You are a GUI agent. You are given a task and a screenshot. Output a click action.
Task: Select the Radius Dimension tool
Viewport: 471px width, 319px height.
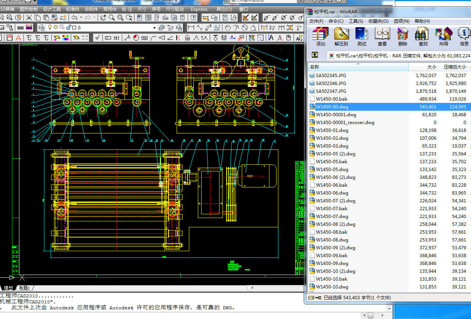click(x=227, y=28)
